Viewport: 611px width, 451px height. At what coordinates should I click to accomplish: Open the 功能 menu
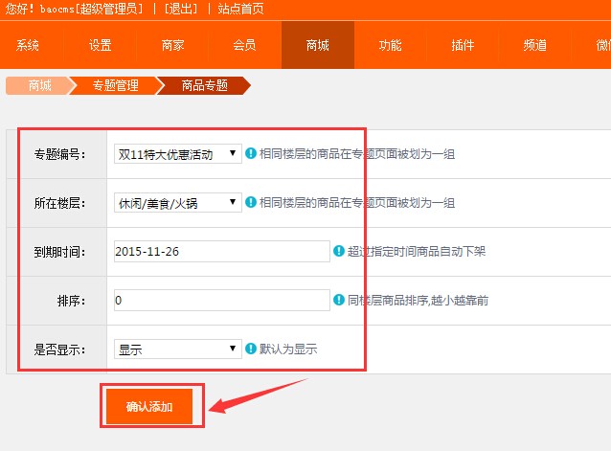coord(390,45)
